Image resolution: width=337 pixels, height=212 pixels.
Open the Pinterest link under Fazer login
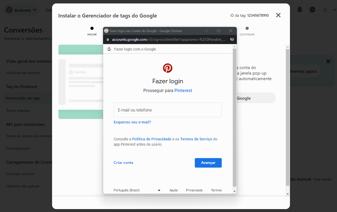(x=183, y=90)
